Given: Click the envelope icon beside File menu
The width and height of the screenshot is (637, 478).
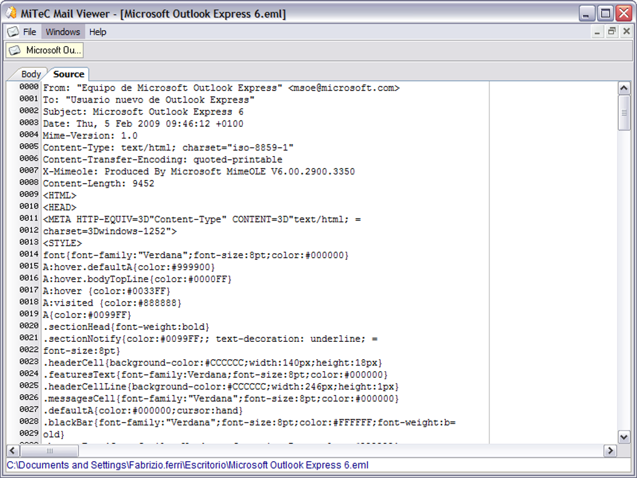Looking at the screenshot, I should coord(13,32).
